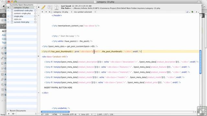Click the vertical scrollbar thumb of the editor
This screenshot has width=207, height=116.
(x=201, y=62)
